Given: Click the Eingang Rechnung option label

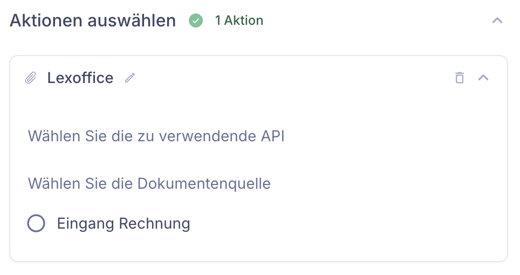Looking at the screenshot, I should [x=124, y=224].
